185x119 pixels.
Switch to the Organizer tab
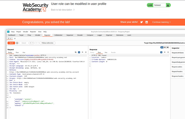[x=109, y=35]
